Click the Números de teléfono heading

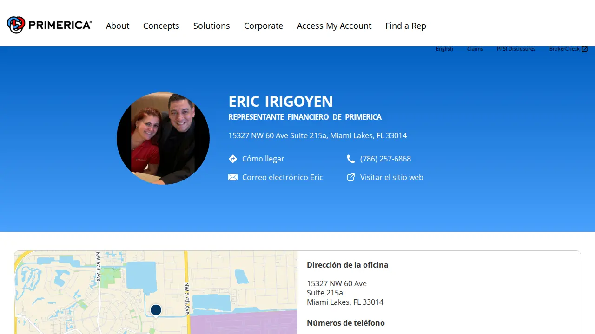(346, 323)
